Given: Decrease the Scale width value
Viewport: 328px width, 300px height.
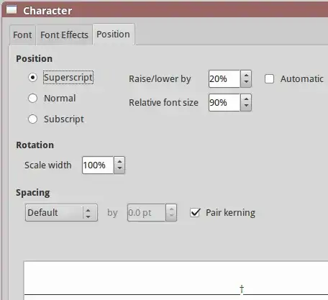Looking at the screenshot, I should (119, 169).
